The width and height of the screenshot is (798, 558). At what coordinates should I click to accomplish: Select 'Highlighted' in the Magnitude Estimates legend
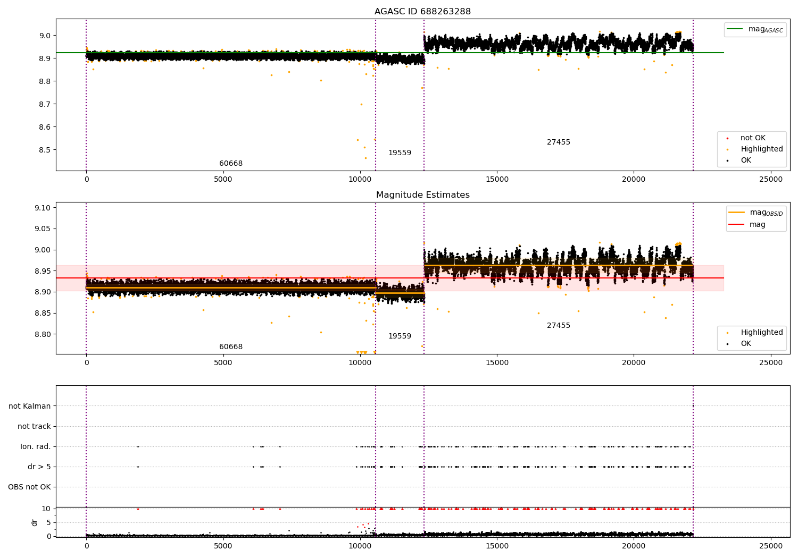pyautogui.click(x=762, y=333)
